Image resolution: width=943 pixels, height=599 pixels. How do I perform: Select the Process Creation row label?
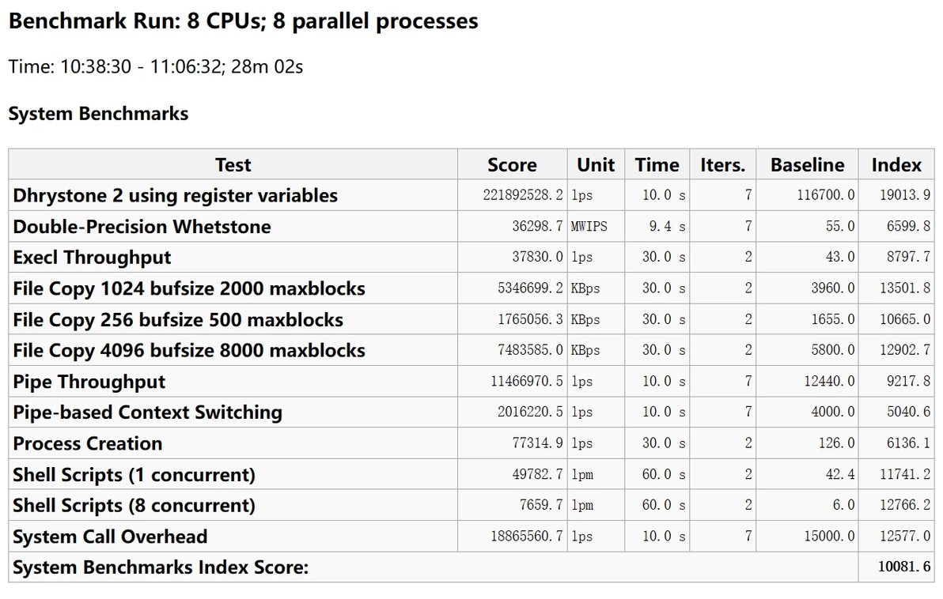[88, 443]
